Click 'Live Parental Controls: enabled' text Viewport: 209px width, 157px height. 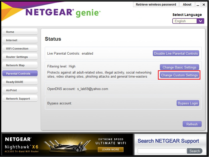tap(70, 53)
